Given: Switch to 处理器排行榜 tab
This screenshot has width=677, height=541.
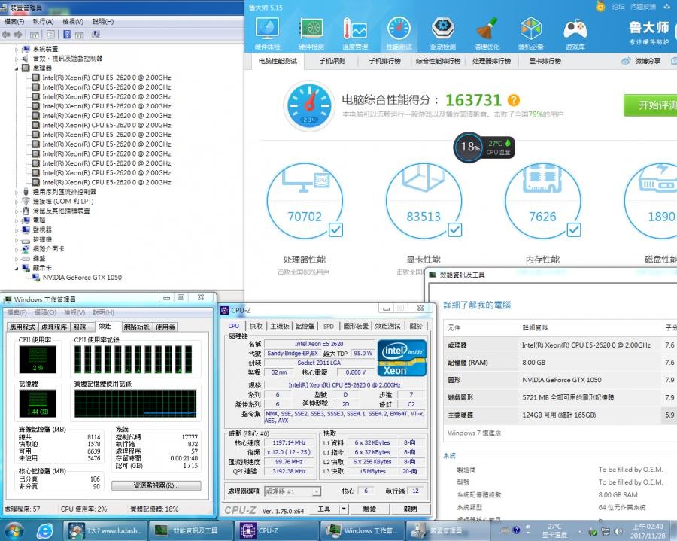Looking at the screenshot, I should click(491, 61).
